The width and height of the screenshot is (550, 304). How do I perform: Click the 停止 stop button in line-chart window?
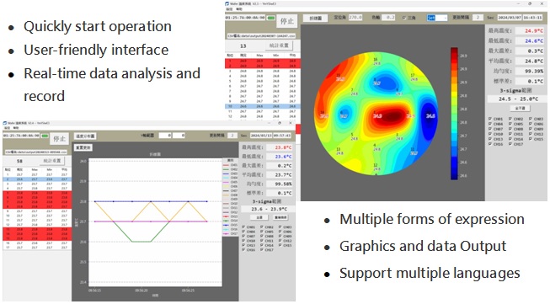59,139
